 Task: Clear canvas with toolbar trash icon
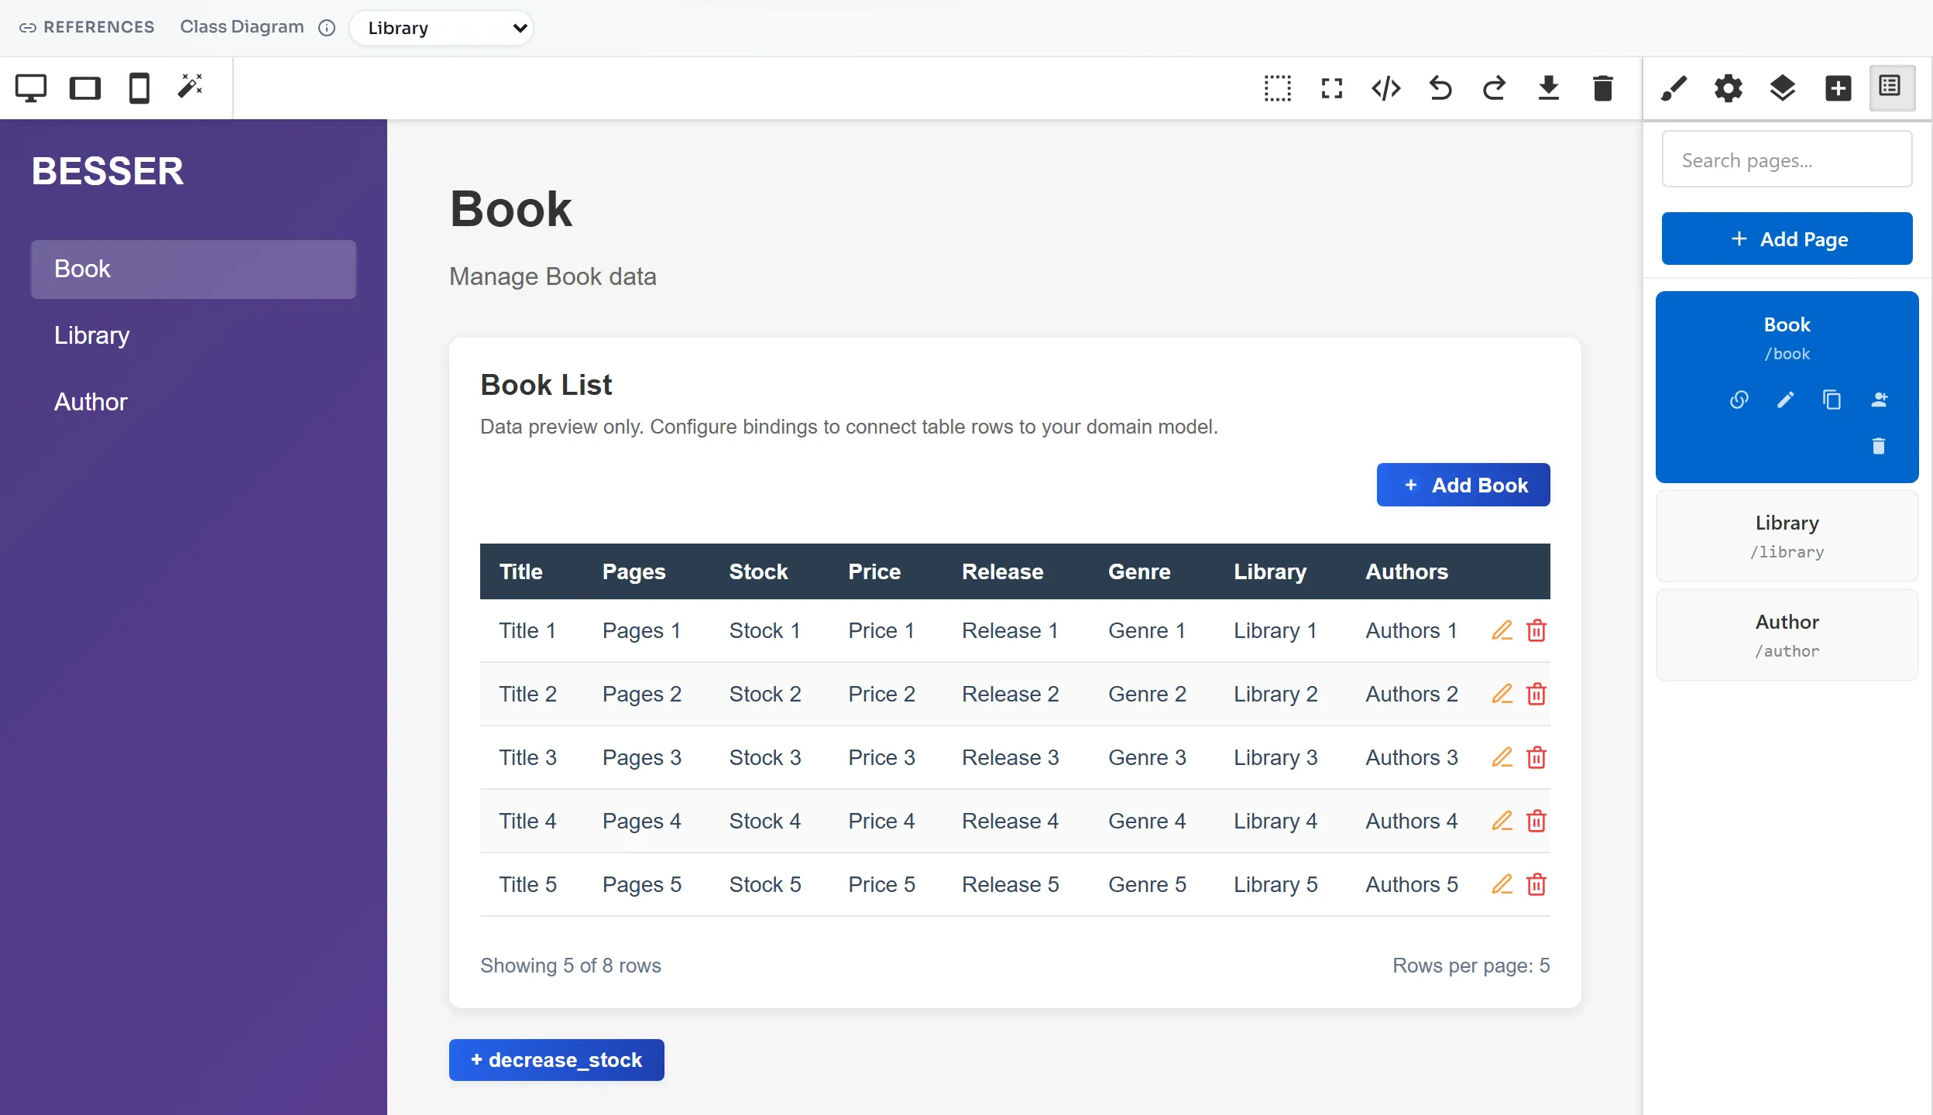[1602, 88]
